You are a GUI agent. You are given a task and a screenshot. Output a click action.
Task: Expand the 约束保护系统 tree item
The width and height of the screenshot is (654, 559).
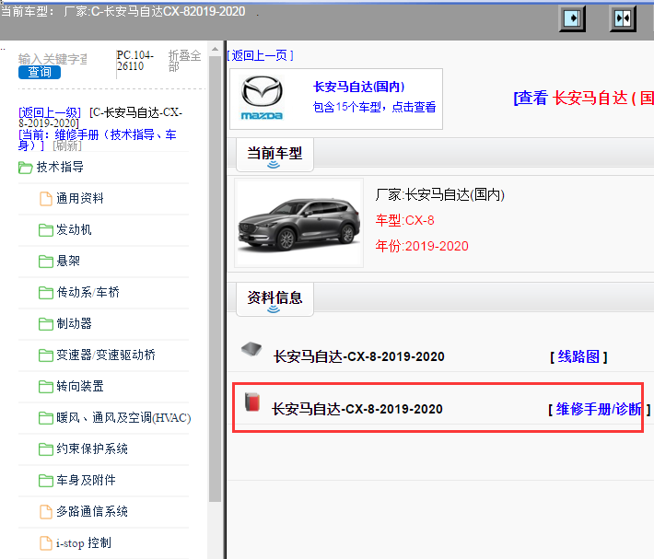[x=92, y=449]
